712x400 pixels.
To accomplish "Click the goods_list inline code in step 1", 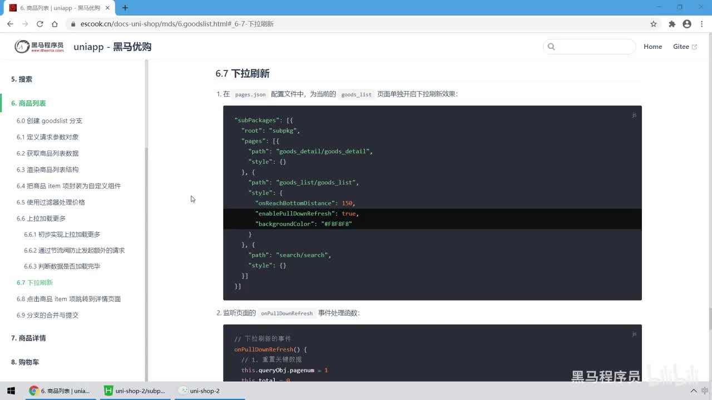I will point(356,94).
